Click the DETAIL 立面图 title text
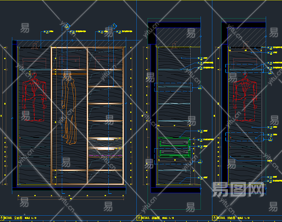This screenshot has width=282, height=222. point(13,218)
